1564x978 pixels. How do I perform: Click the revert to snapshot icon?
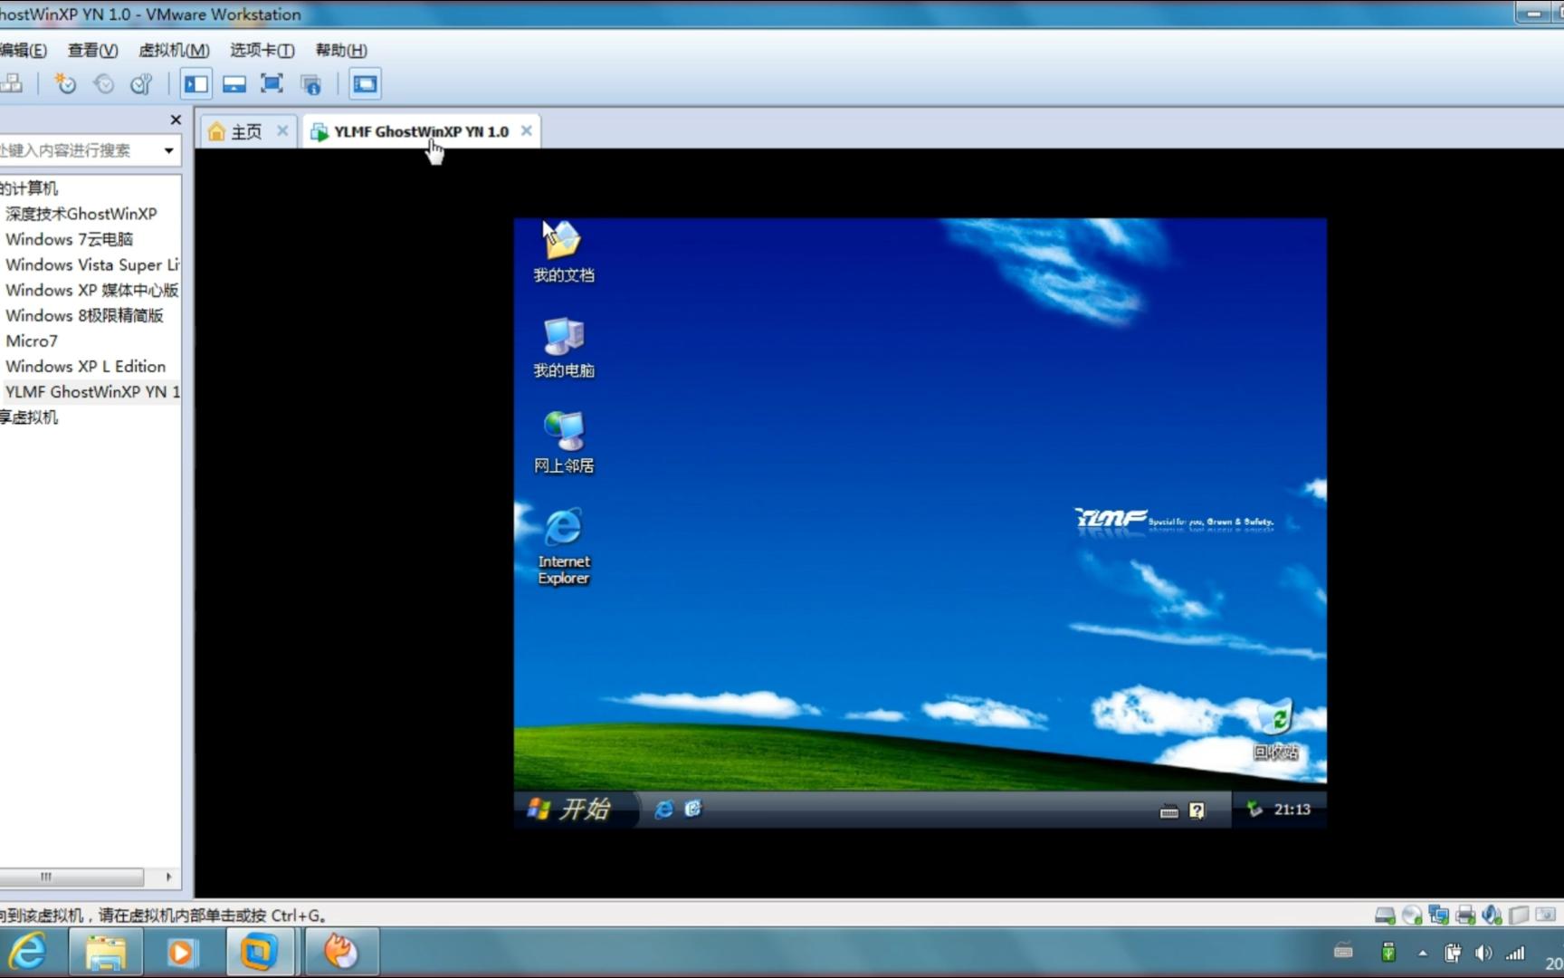[x=104, y=84]
